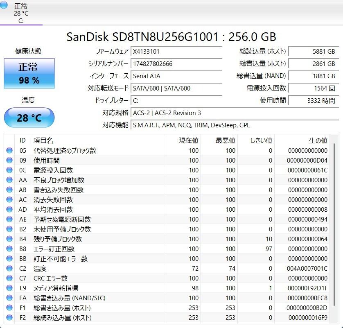Click the 28 °C temperature button
This screenshot has width=343, height=328.
[x=29, y=118]
